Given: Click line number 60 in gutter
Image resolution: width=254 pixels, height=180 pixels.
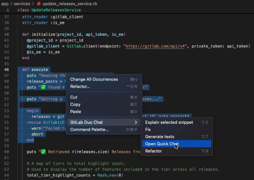Looking at the screenshot, I should point(7,152).
